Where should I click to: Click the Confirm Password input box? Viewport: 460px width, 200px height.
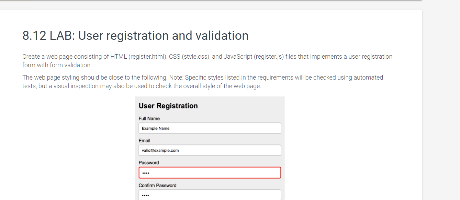tap(210, 195)
